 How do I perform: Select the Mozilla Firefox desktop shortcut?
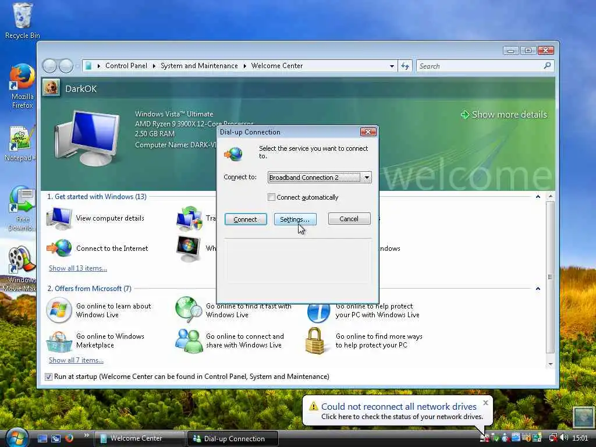click(22, 87)
